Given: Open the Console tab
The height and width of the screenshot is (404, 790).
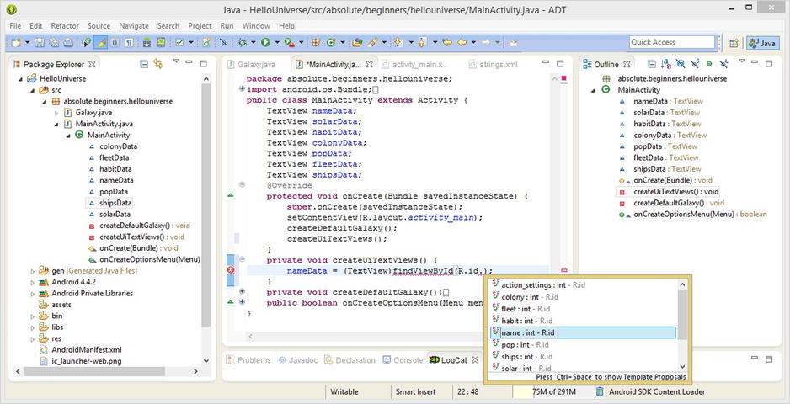Looking at the screenshot, I should tap(403, 360).
